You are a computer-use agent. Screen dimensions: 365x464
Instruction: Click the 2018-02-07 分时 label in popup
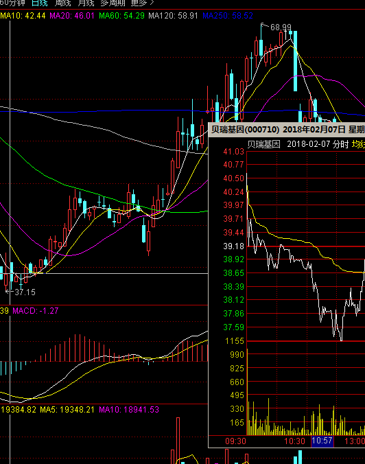point(318,144)
